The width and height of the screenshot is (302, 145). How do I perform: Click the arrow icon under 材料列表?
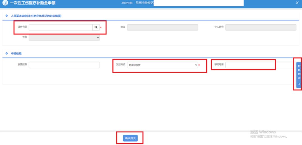[299, 84]
